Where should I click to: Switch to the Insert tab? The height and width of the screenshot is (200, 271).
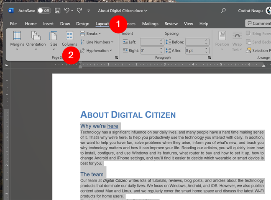pyautogui.click(x=49, y=23)
